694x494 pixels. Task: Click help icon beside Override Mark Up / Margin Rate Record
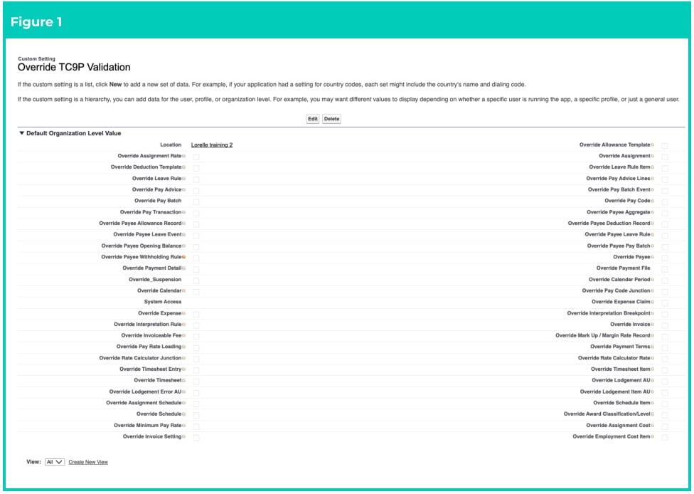click(x=652, y=335)
